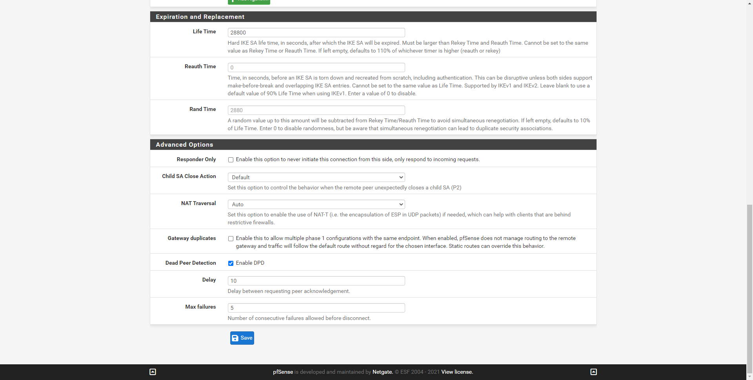Click the Reauth Time label
753x380 pixels.
pos(200,66)
